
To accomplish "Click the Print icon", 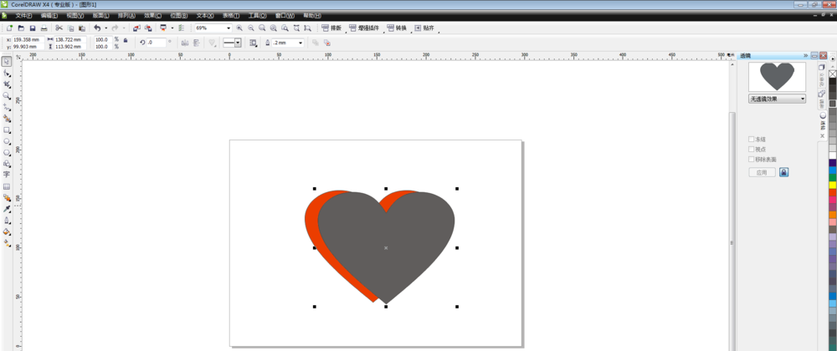I will pyautogui.click(x=44, y=28).
